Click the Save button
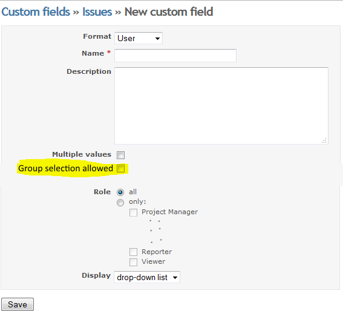The width and height of the screenshot is (343, 311). coord(18,304)
